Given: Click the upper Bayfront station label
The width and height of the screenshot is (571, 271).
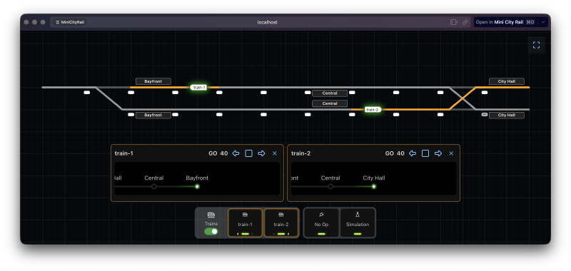Looking at the screenshot, I should pyautogui.click(x=153, y=81).
